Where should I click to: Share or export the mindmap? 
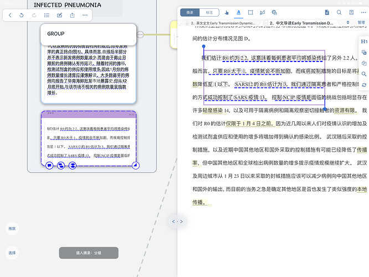click(x=72, y=15)
